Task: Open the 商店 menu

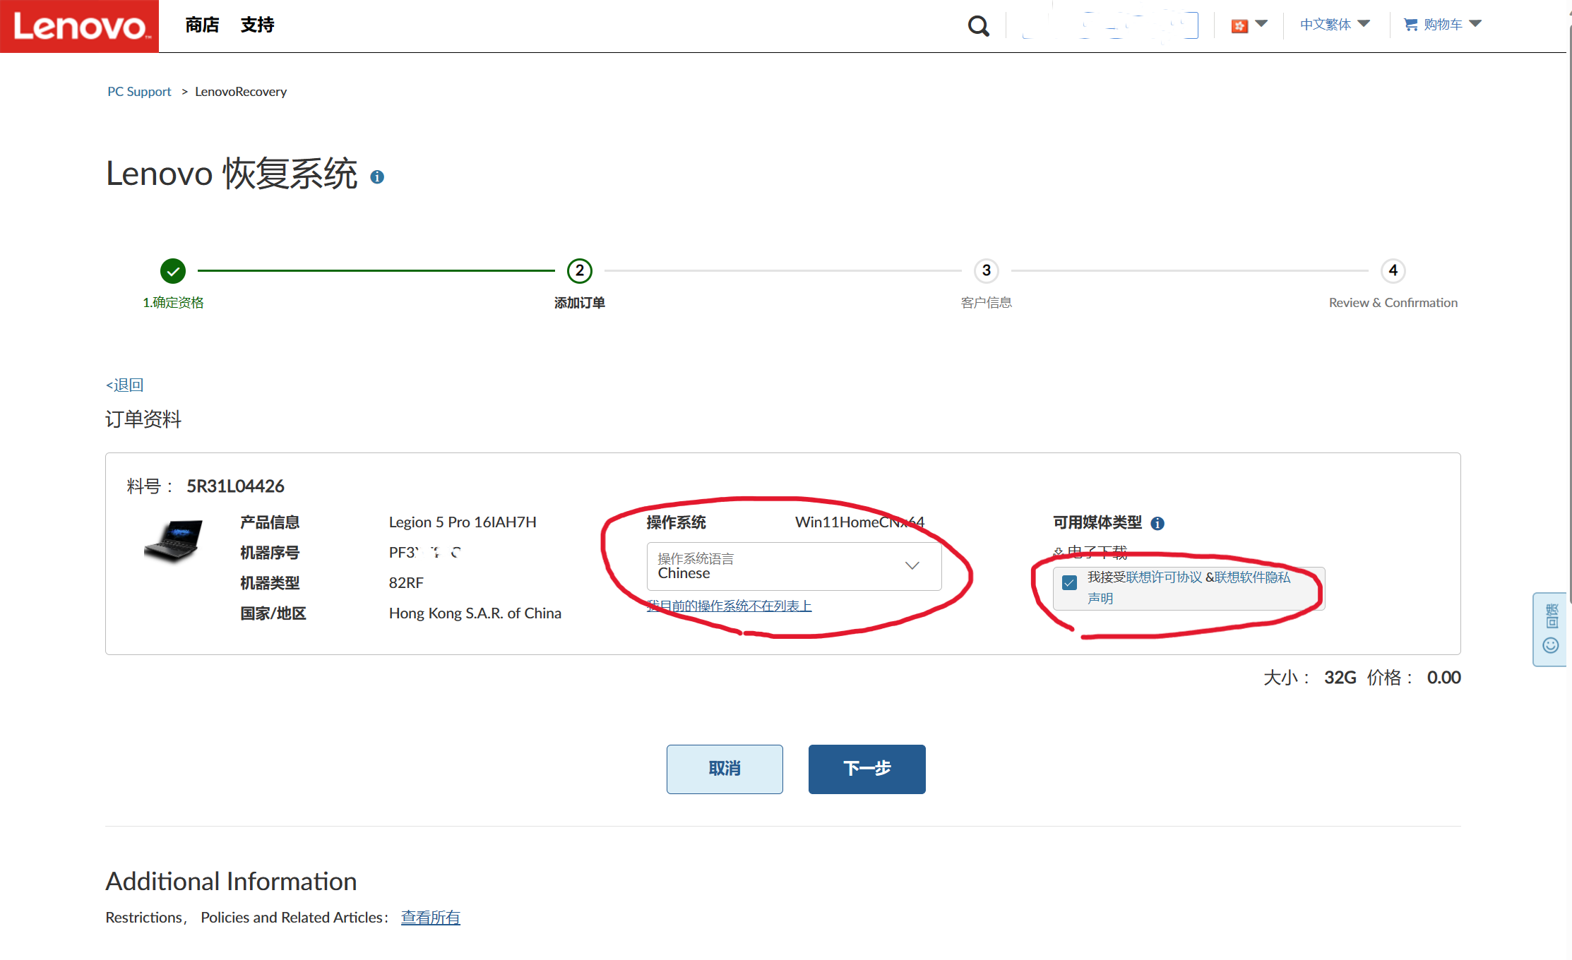Action: click(x=202, y=25)
